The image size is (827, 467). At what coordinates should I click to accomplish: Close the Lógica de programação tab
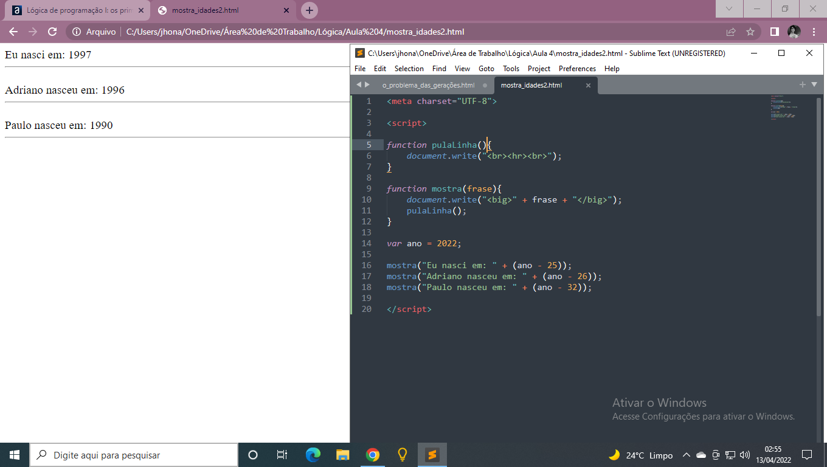(x=140, y=10)
